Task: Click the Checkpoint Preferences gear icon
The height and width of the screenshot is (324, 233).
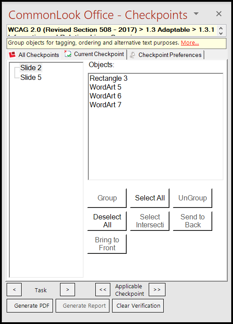Action: pyautogui.click(x=132, y=55)
